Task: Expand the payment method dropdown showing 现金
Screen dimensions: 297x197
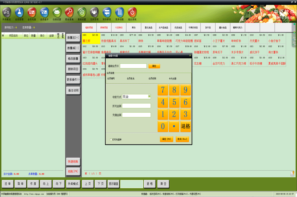Action: (x=149, y=96)
